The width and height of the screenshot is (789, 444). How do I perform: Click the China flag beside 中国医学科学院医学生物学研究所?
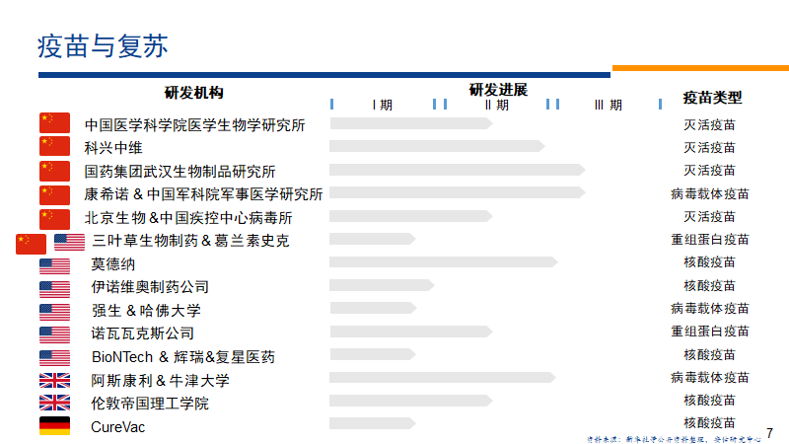55,122
